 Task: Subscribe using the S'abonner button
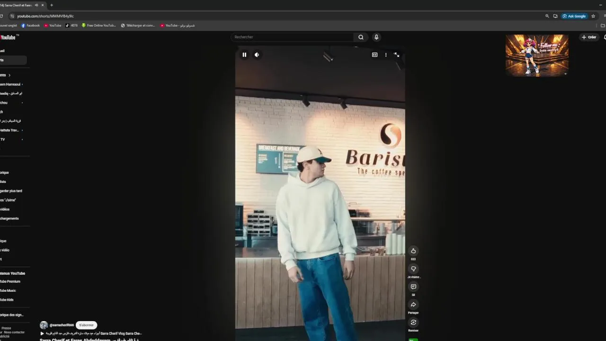point(86,325)
